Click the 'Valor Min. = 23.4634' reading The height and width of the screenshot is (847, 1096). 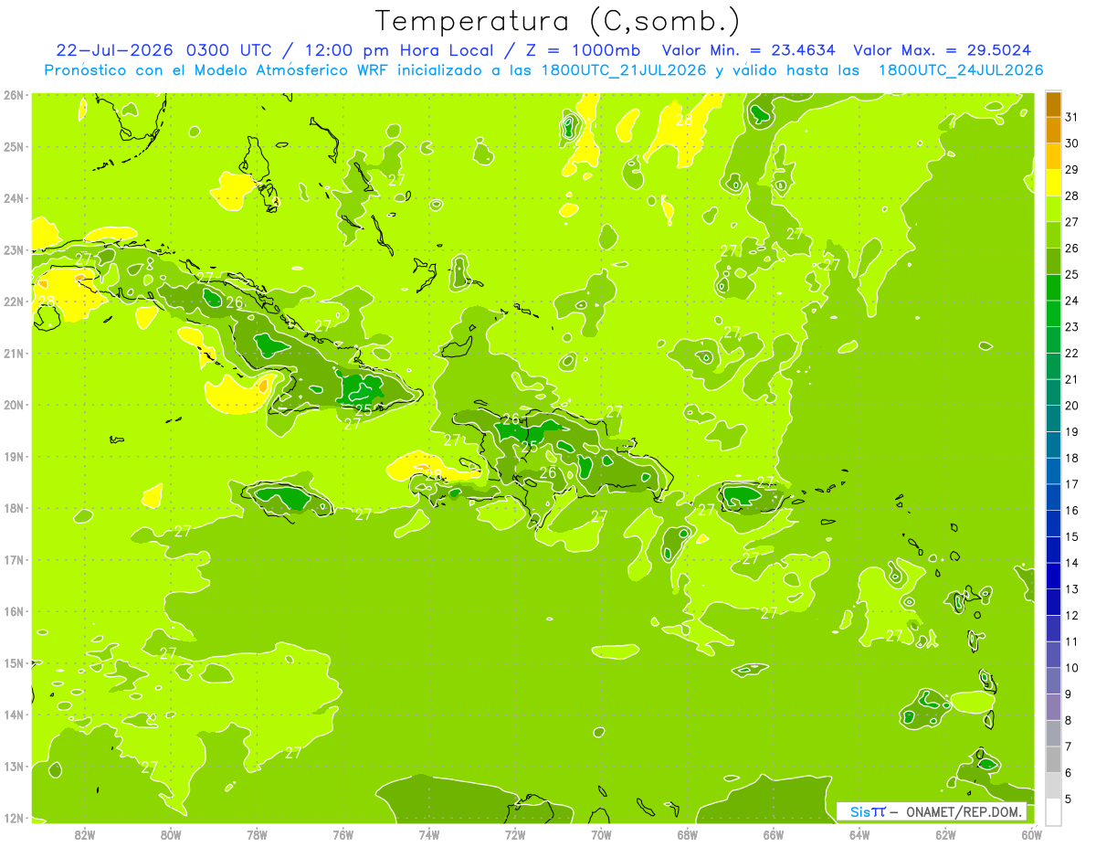[748, 50]
